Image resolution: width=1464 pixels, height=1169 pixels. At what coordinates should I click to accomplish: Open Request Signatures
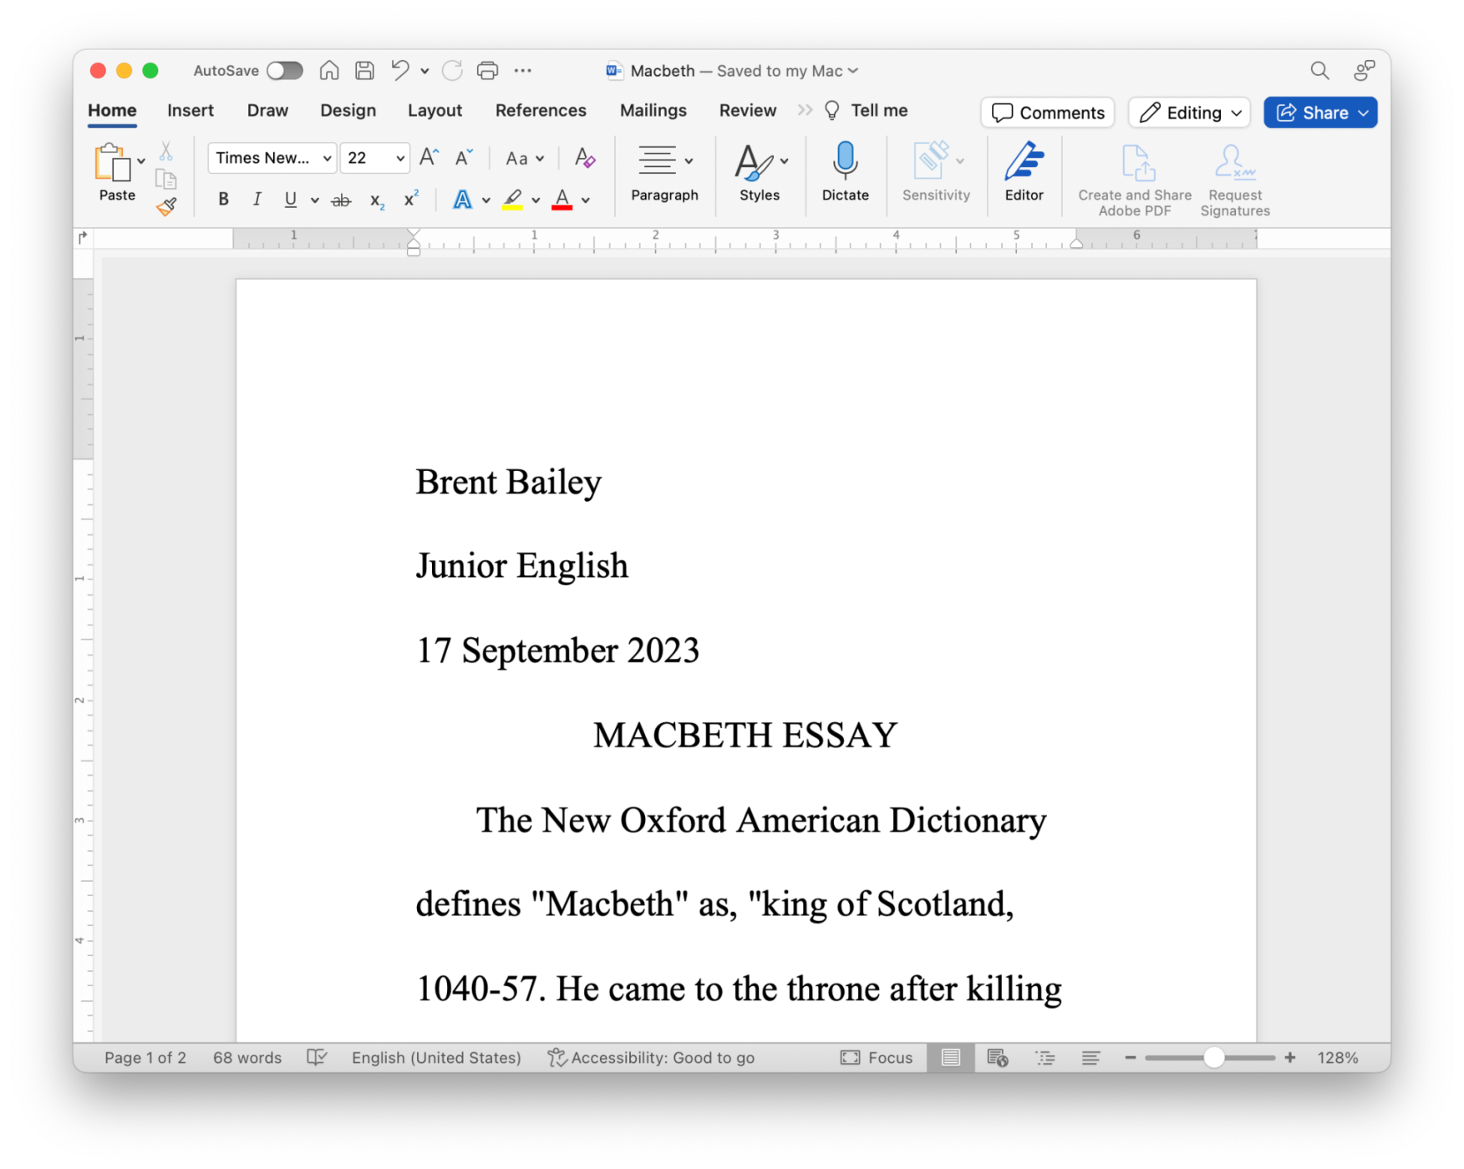[x=1234, y=175]
